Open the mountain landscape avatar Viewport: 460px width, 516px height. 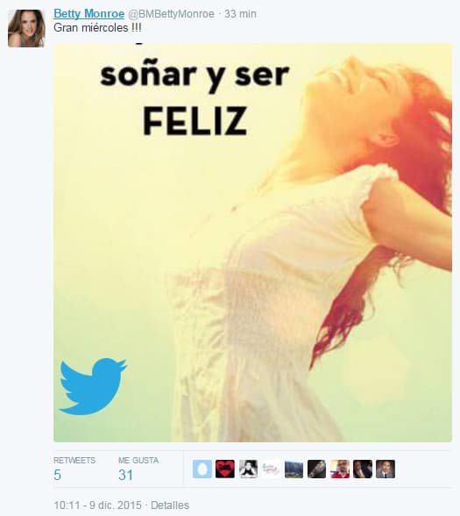click(294, 469)
